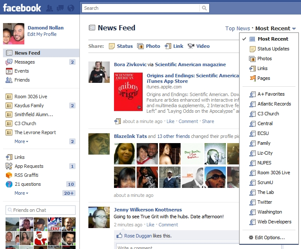Viewport: 301px width, 249px height.
Task: Open BlazeInk Tats profile link
Action: 130,136
